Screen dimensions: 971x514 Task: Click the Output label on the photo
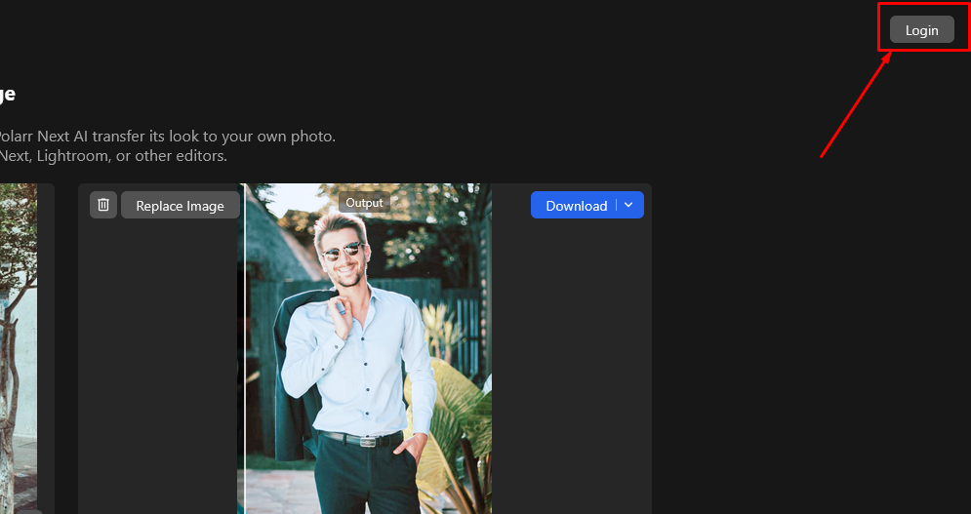pos(364,203)
